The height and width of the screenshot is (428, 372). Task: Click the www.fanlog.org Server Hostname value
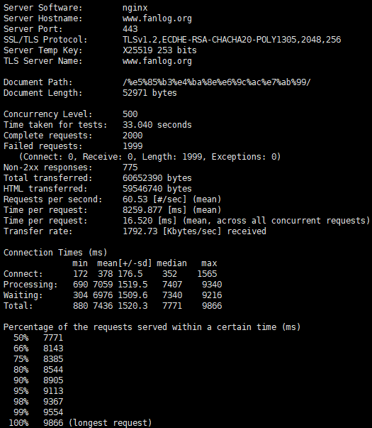coord(157,18)
